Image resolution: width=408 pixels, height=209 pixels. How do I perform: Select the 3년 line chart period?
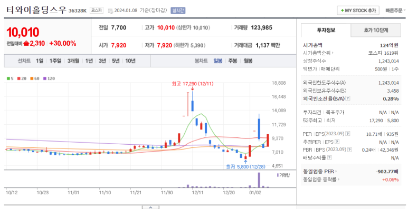click(102, 61)
